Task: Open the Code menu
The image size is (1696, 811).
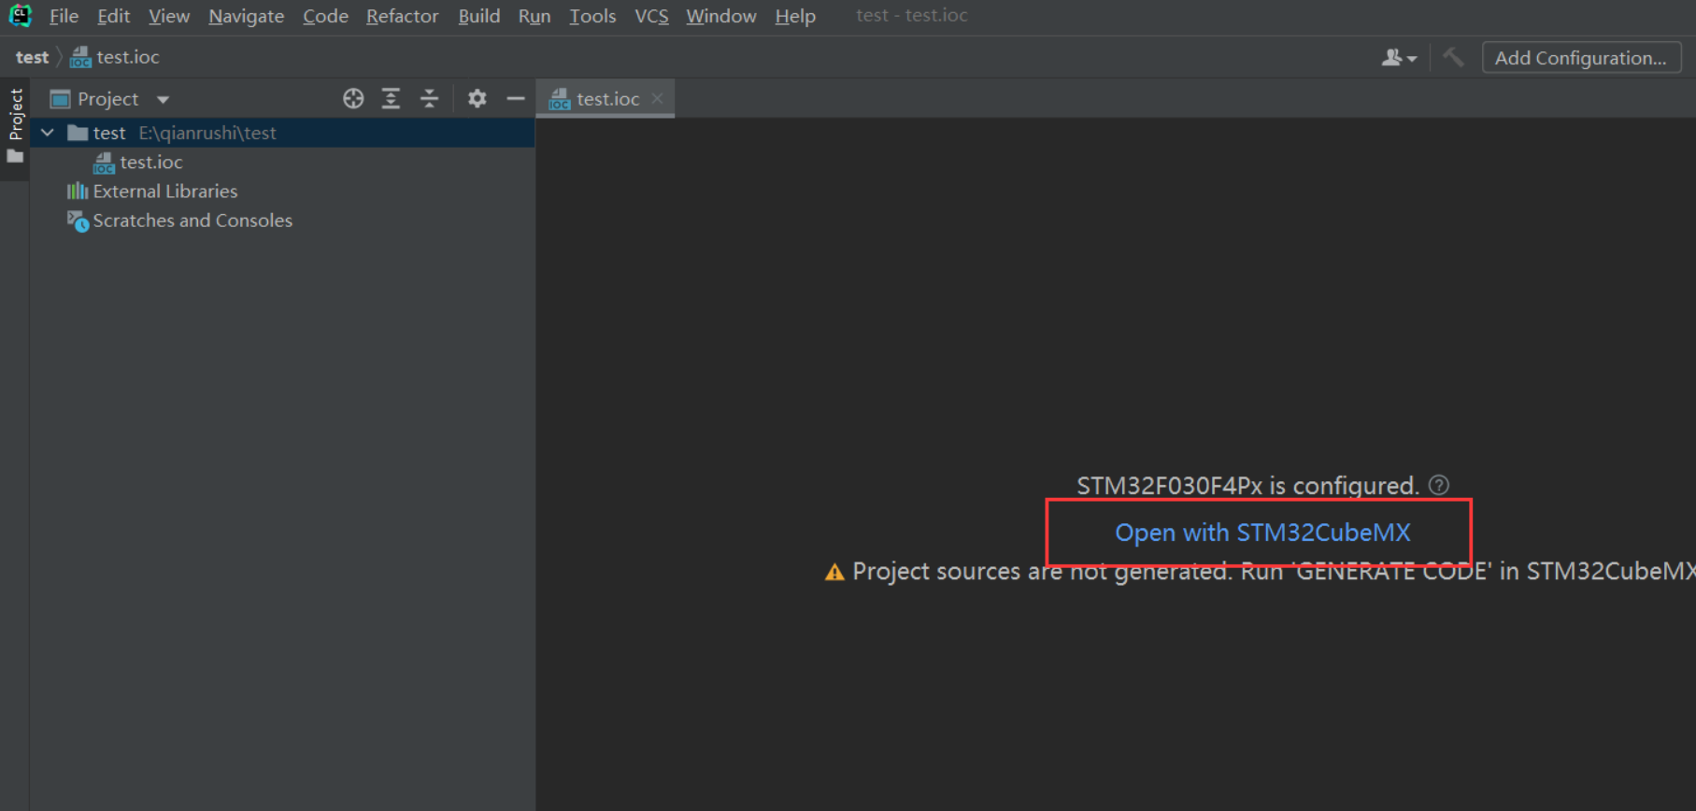Action: pyautogui.click(x=325, y=16)
